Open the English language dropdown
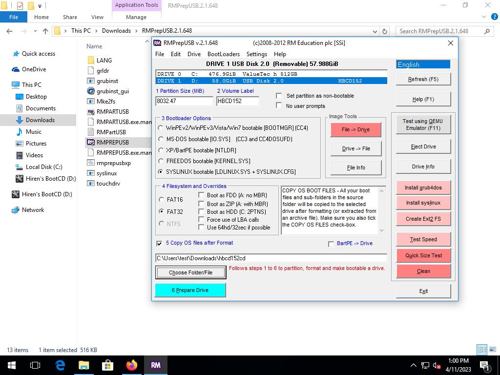Image resolution: width=500 pixels, height=375 pixels. pos(423,64)
